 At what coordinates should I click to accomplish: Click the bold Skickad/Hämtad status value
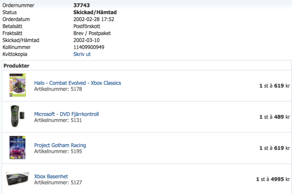pos(95,12)
